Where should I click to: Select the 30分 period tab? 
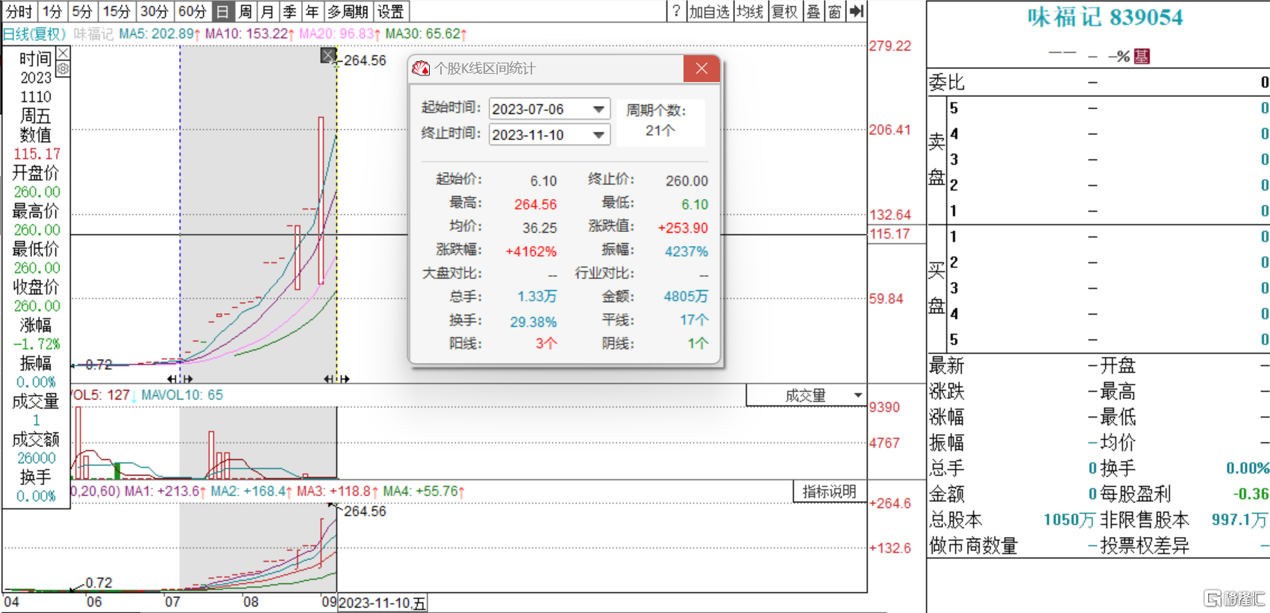154,11
